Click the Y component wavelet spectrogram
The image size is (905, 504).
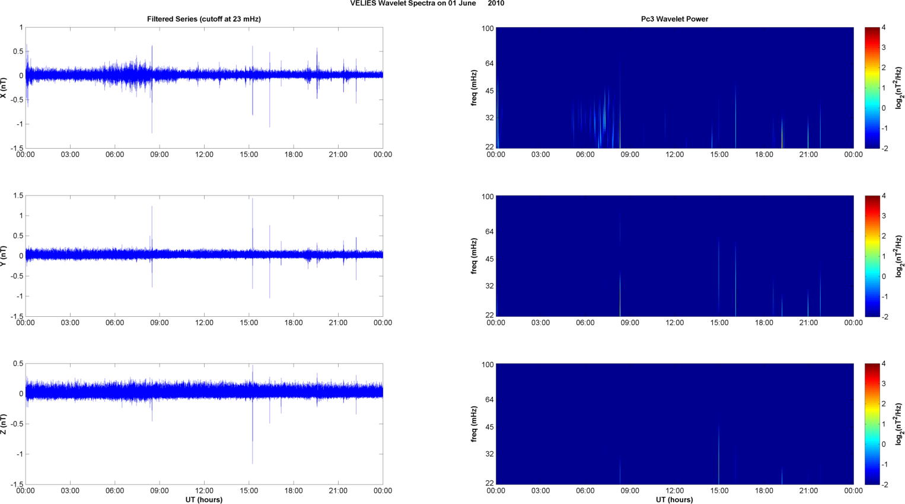pyautogui.click(x=674, y=256)
